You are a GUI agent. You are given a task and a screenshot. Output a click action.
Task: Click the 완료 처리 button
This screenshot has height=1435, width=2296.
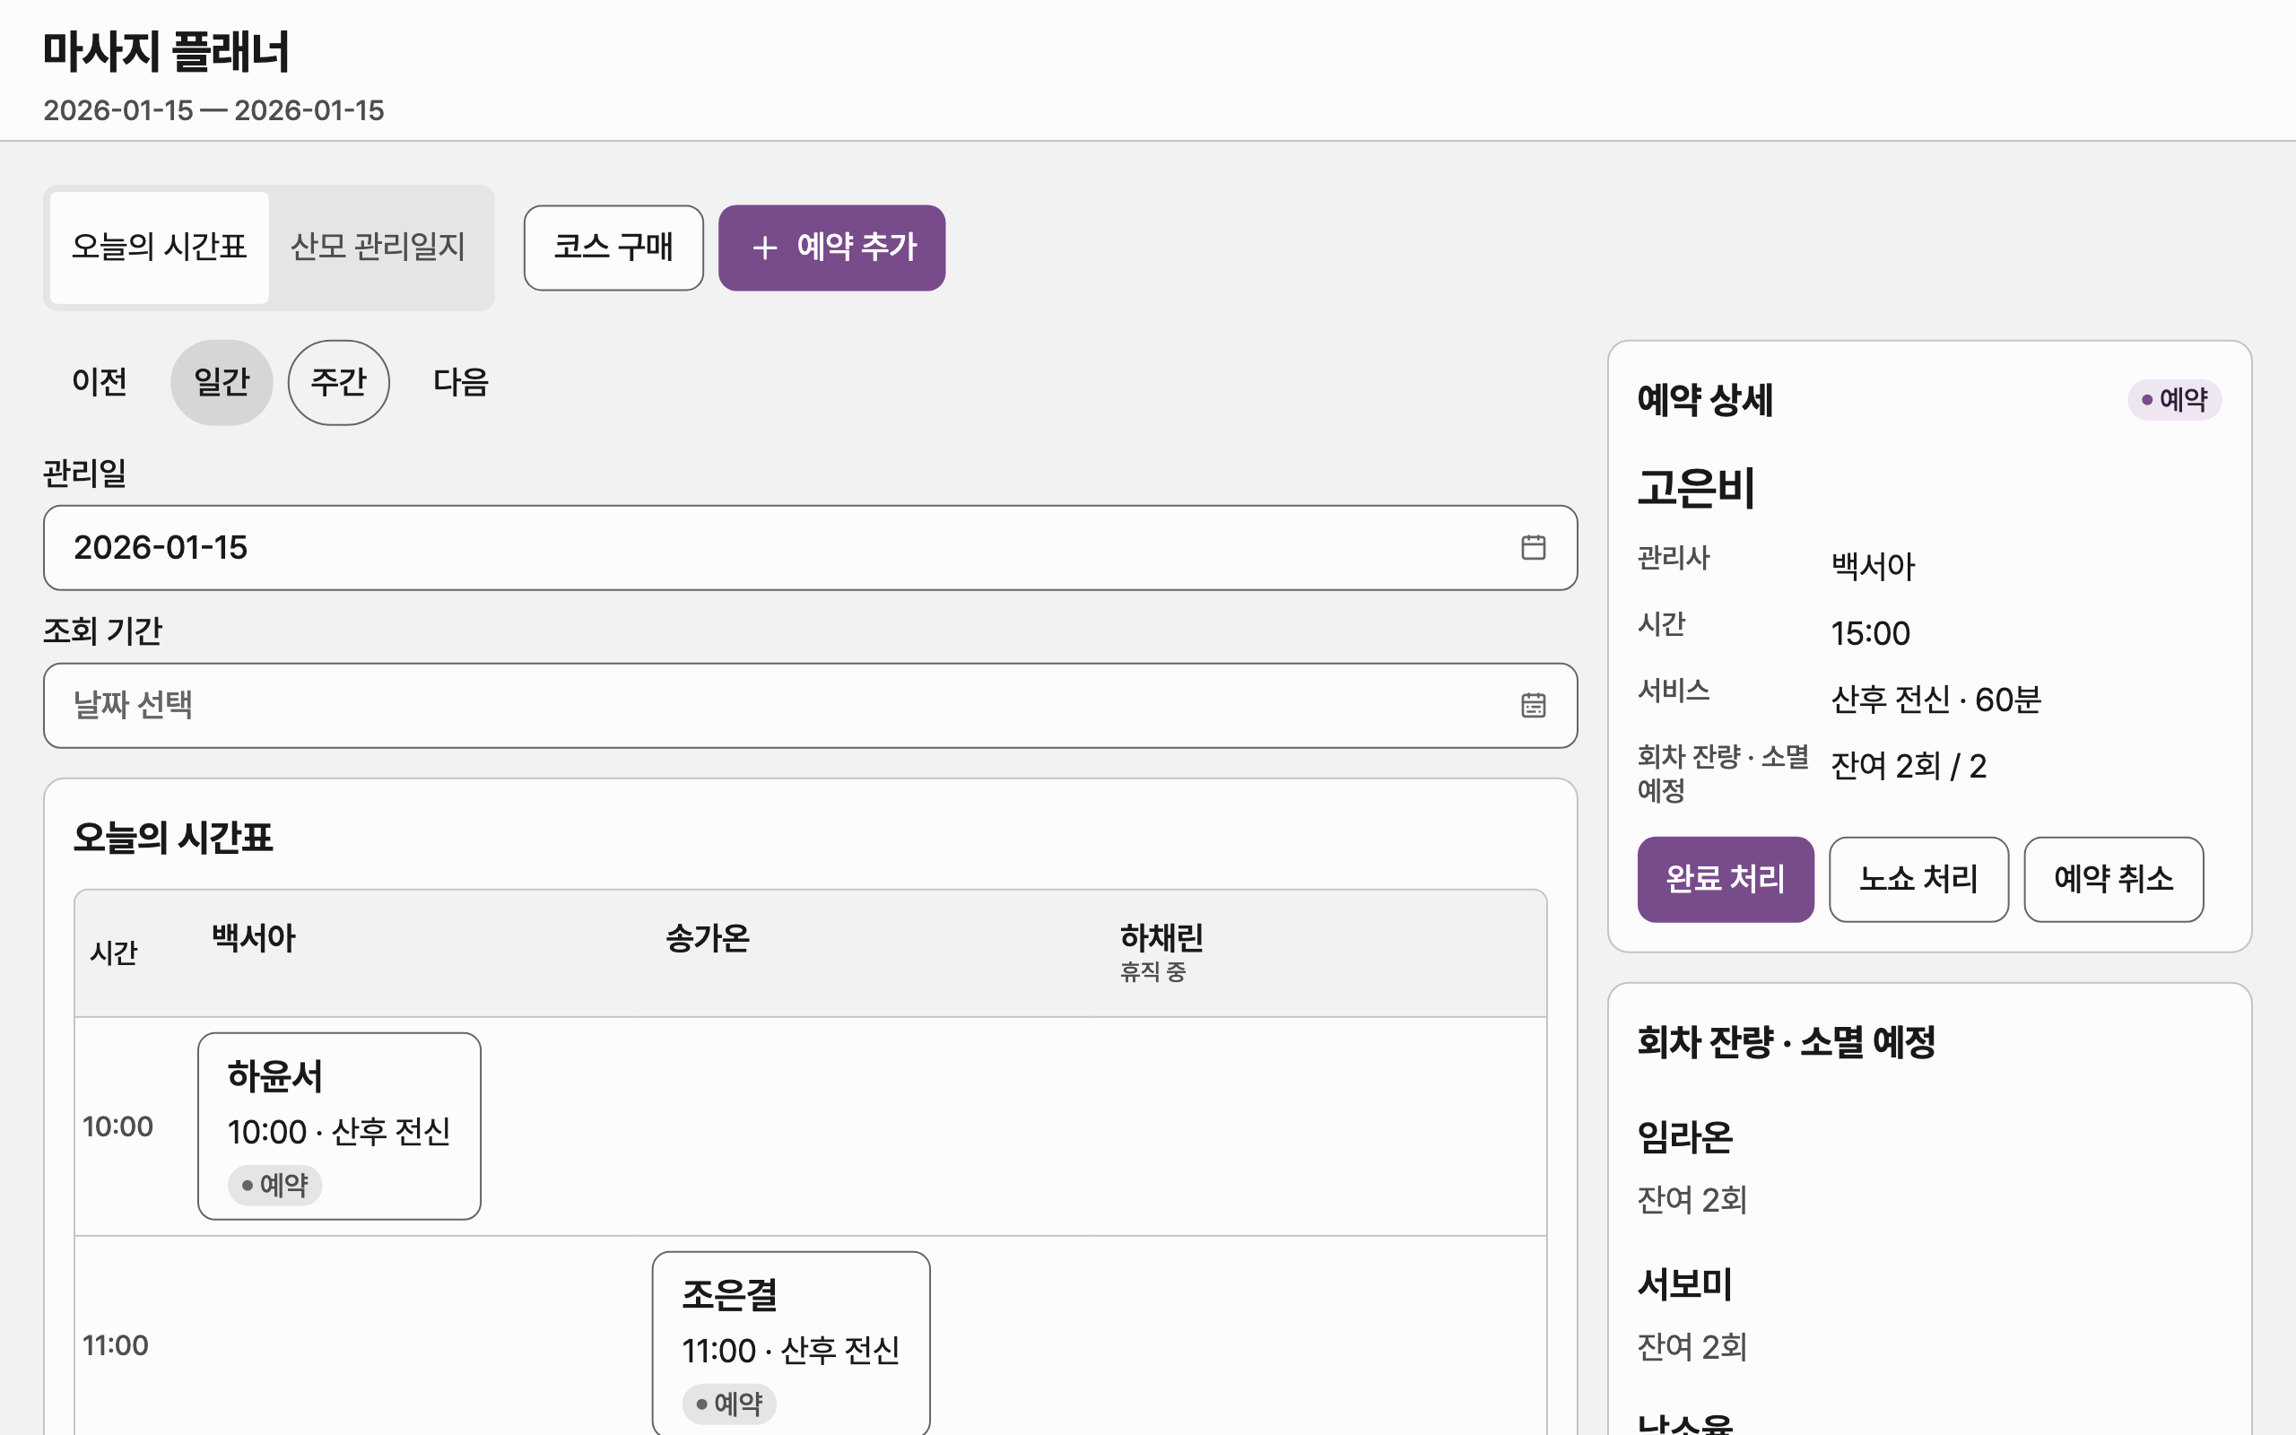(x=1726, y=879)
